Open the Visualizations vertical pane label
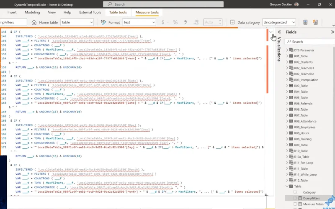This screenshot has width=335, height=209. 279,49
